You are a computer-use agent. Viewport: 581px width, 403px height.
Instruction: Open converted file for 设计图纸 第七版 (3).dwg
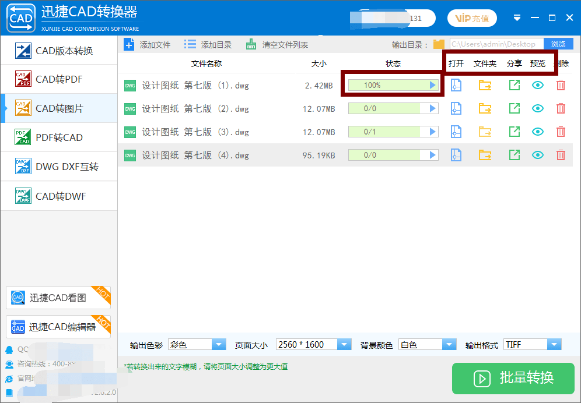[456, 132]
